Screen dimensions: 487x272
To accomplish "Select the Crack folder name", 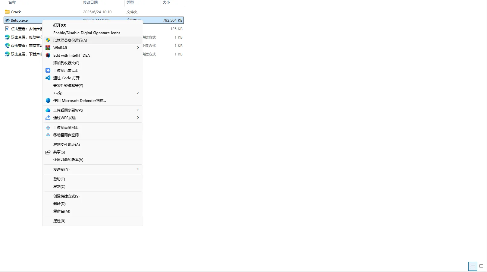I will coord(16,12).
